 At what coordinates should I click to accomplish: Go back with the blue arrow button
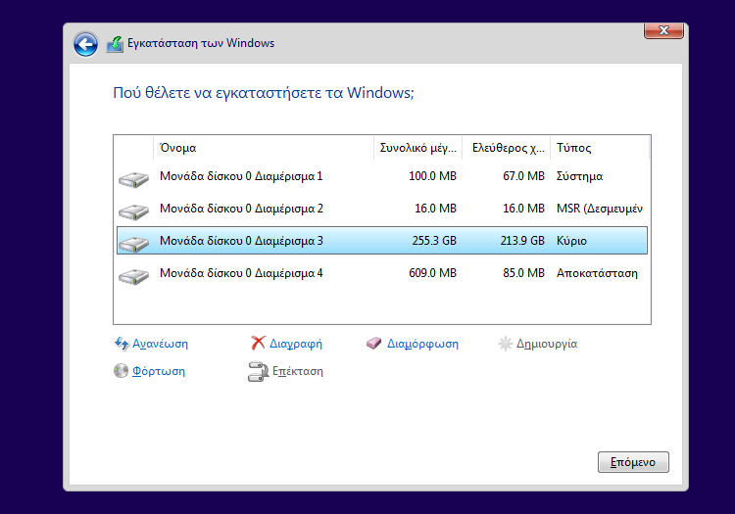pyautogui.click(x=86, y=44)
